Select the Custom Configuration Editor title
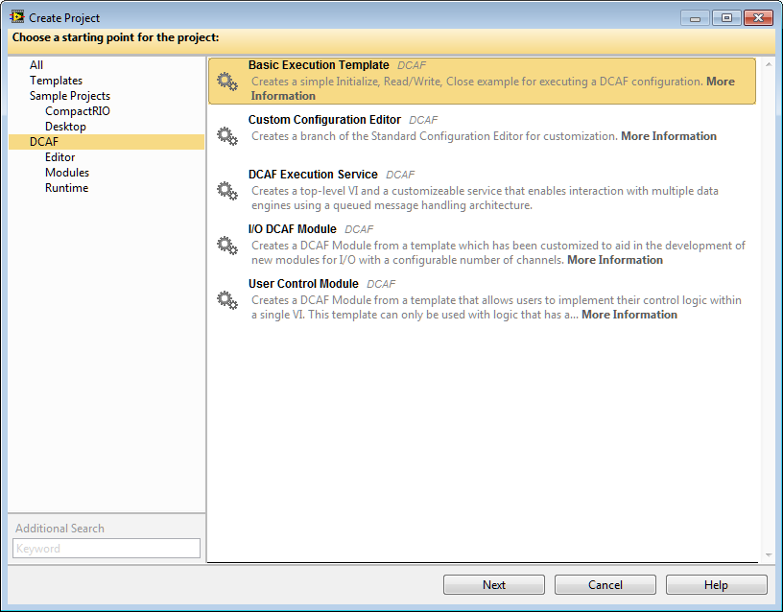783x612 pixels. (324, 120)
